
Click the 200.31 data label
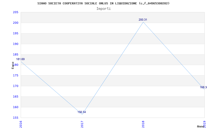pos(143,20)
